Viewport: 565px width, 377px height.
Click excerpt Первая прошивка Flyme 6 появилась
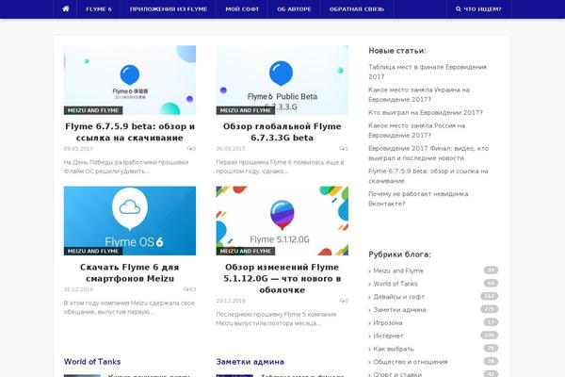280,167
